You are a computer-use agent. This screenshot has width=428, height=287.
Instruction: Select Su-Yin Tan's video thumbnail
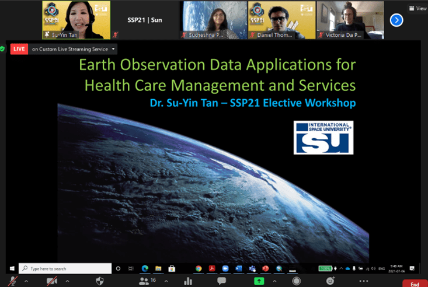(x=76, y=20)
